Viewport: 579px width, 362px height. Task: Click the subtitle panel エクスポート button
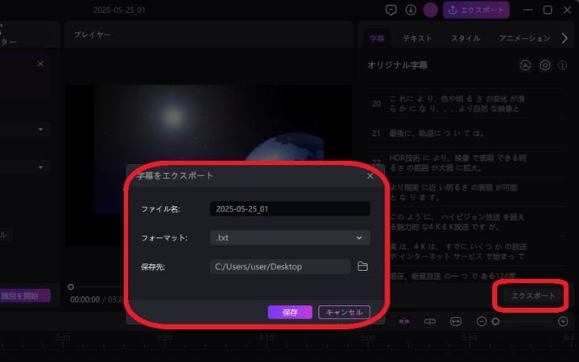533,295
